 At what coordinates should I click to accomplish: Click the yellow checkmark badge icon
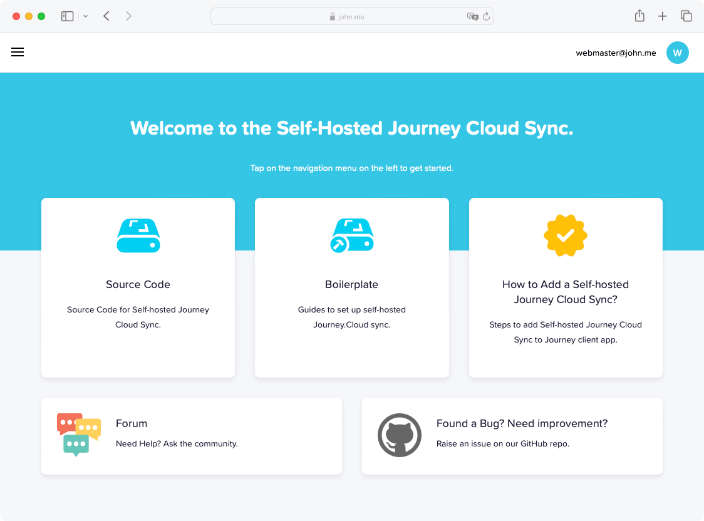[565, 236]
